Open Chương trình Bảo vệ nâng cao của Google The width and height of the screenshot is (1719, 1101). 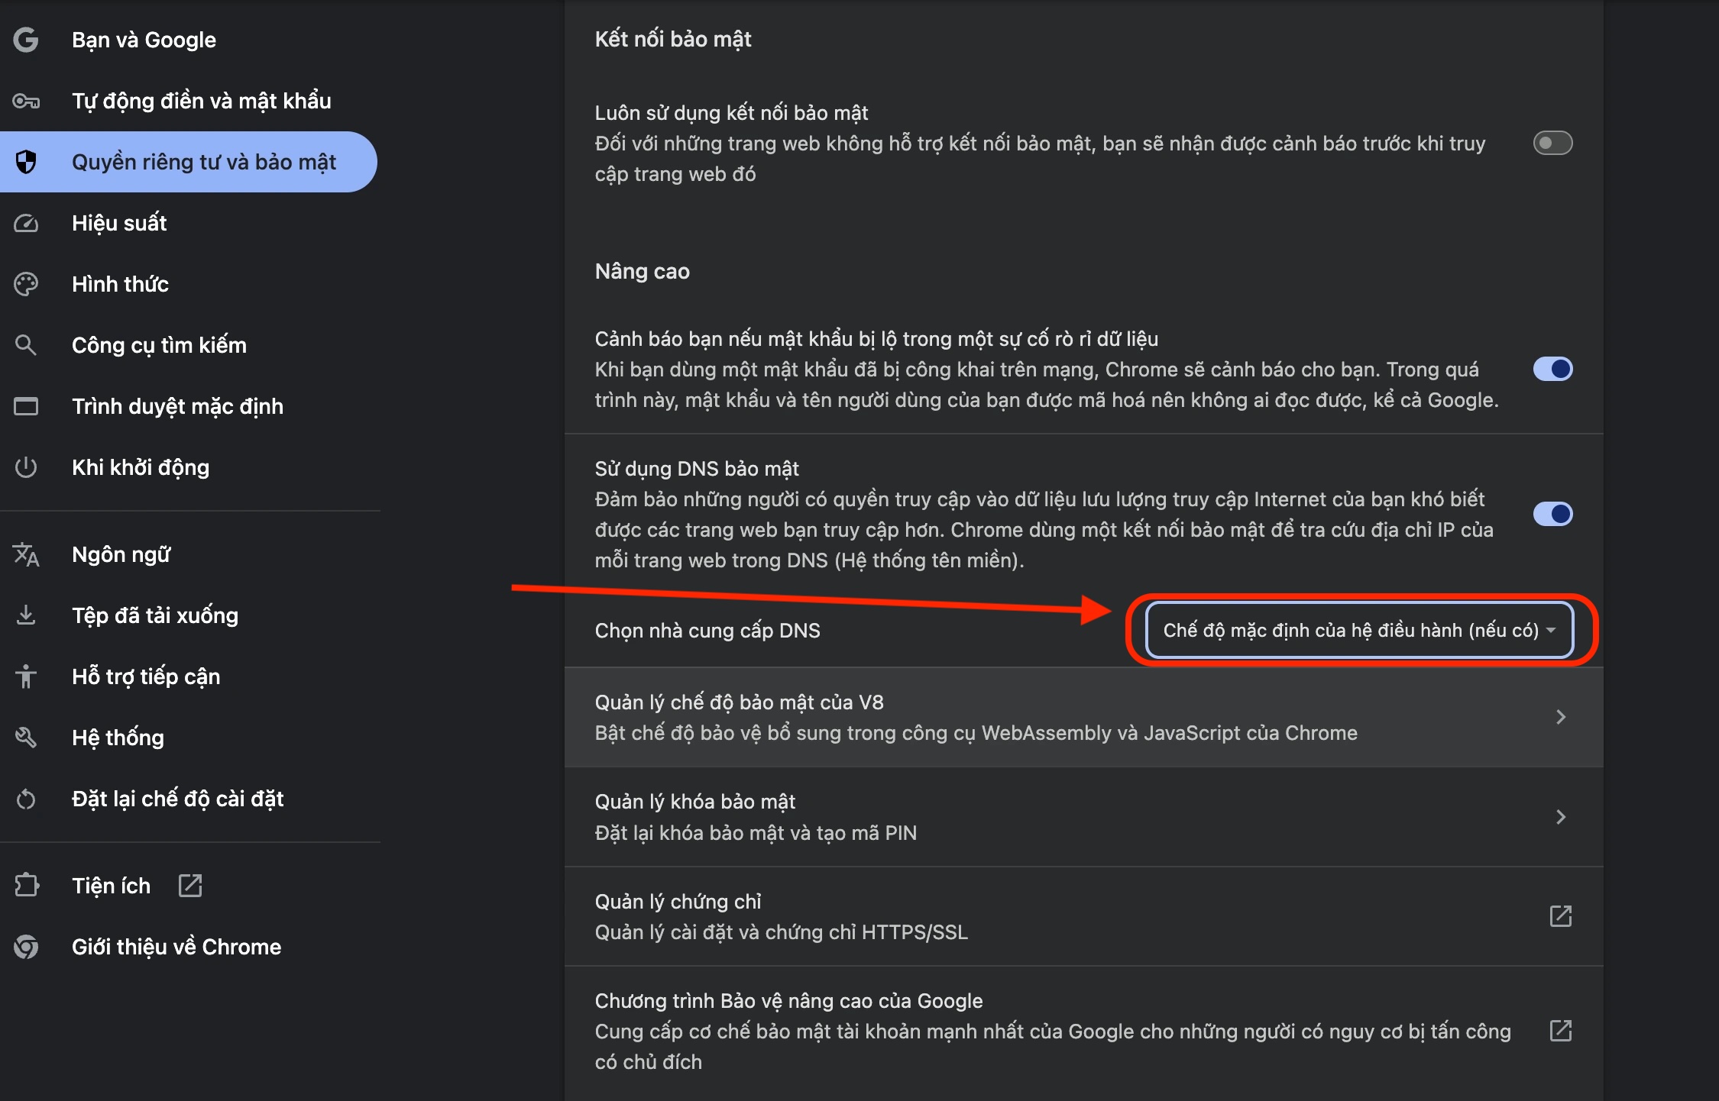(1083, 1031)
